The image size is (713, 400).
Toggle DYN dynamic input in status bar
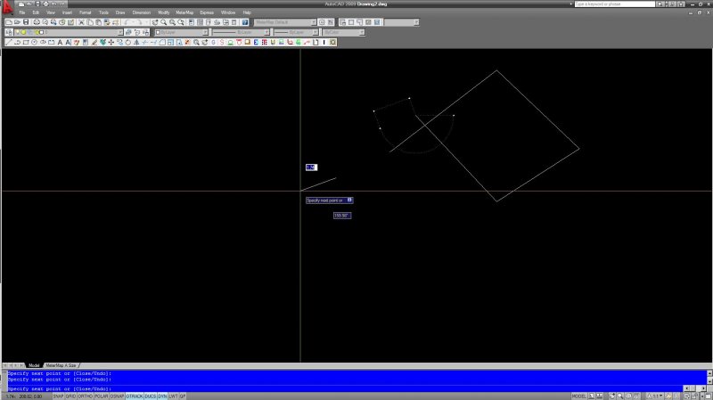tap(162, 396)
